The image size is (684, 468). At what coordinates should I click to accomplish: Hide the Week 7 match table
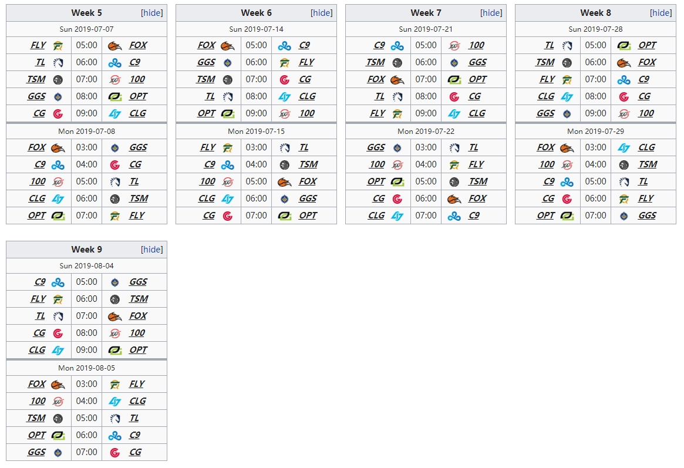[491, 13]
